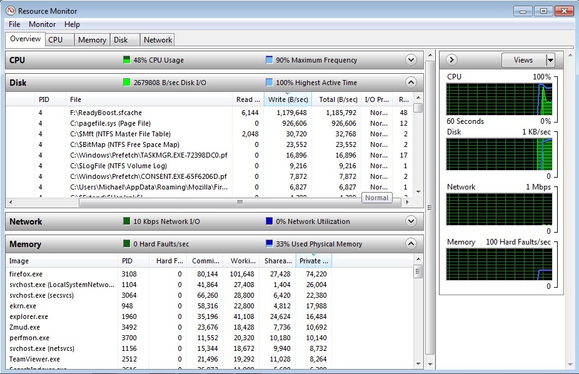Collapse the Disk section
579x374 pixels.
pyautogui.click(x=411, y=82)
